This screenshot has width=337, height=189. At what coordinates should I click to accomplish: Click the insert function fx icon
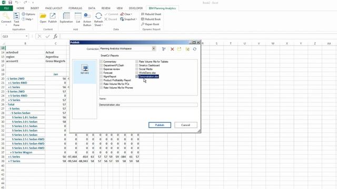[x=55, y=36]
